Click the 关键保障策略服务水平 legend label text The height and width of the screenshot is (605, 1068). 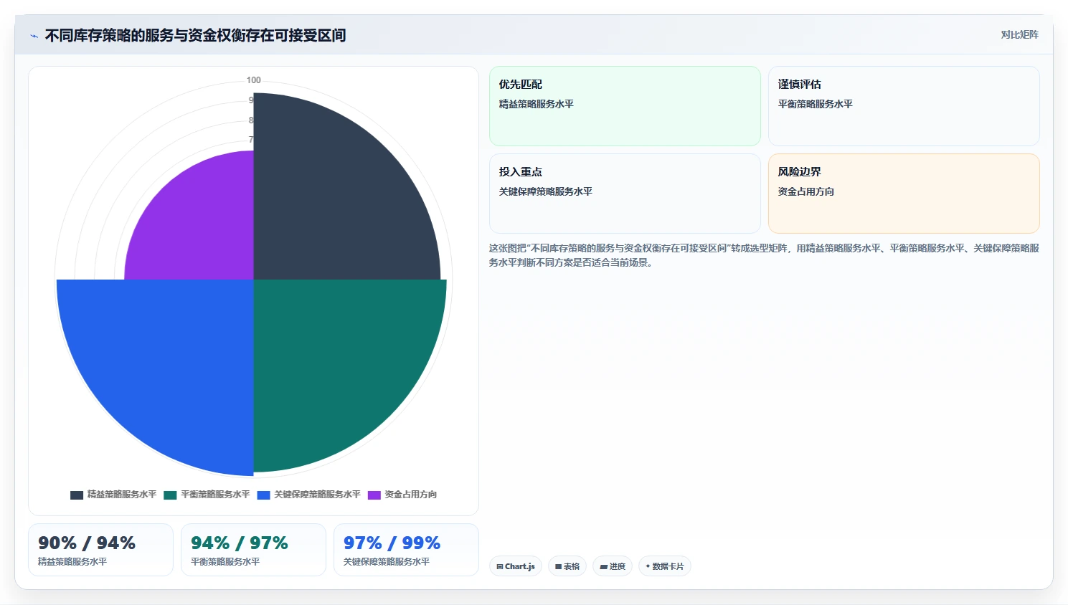click(317, 495)
